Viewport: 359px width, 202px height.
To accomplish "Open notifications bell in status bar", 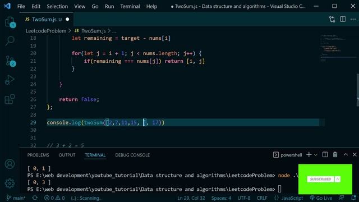I will click(354, 198).
